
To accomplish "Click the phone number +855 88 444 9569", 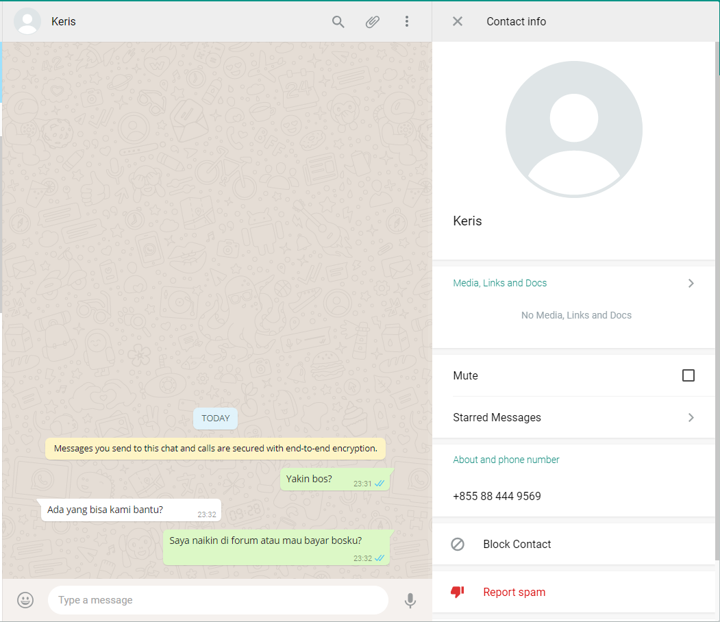I will click(497, 496).
